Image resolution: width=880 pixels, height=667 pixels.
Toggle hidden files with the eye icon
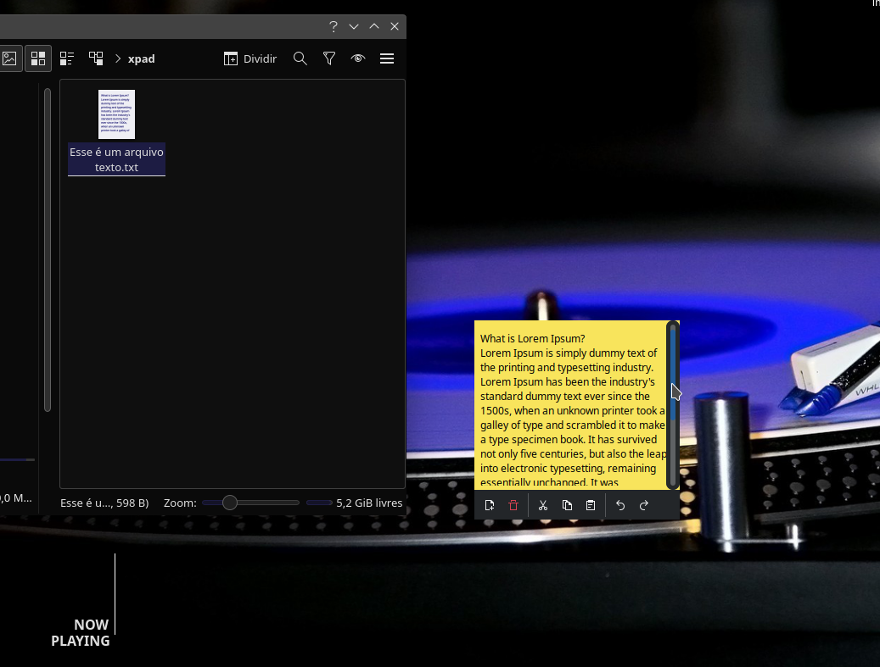(x=357, y=58)
